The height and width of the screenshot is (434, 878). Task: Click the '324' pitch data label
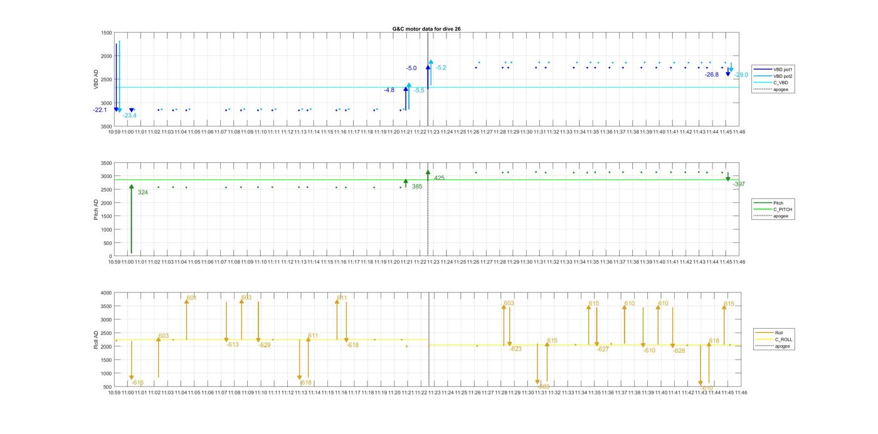click(x=143, y=192)
